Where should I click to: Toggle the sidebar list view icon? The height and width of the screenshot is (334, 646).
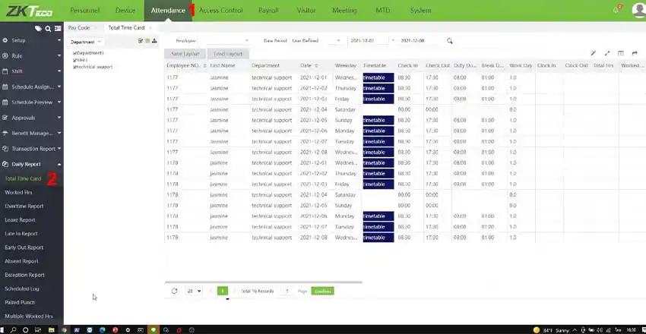tap(58, 28)
